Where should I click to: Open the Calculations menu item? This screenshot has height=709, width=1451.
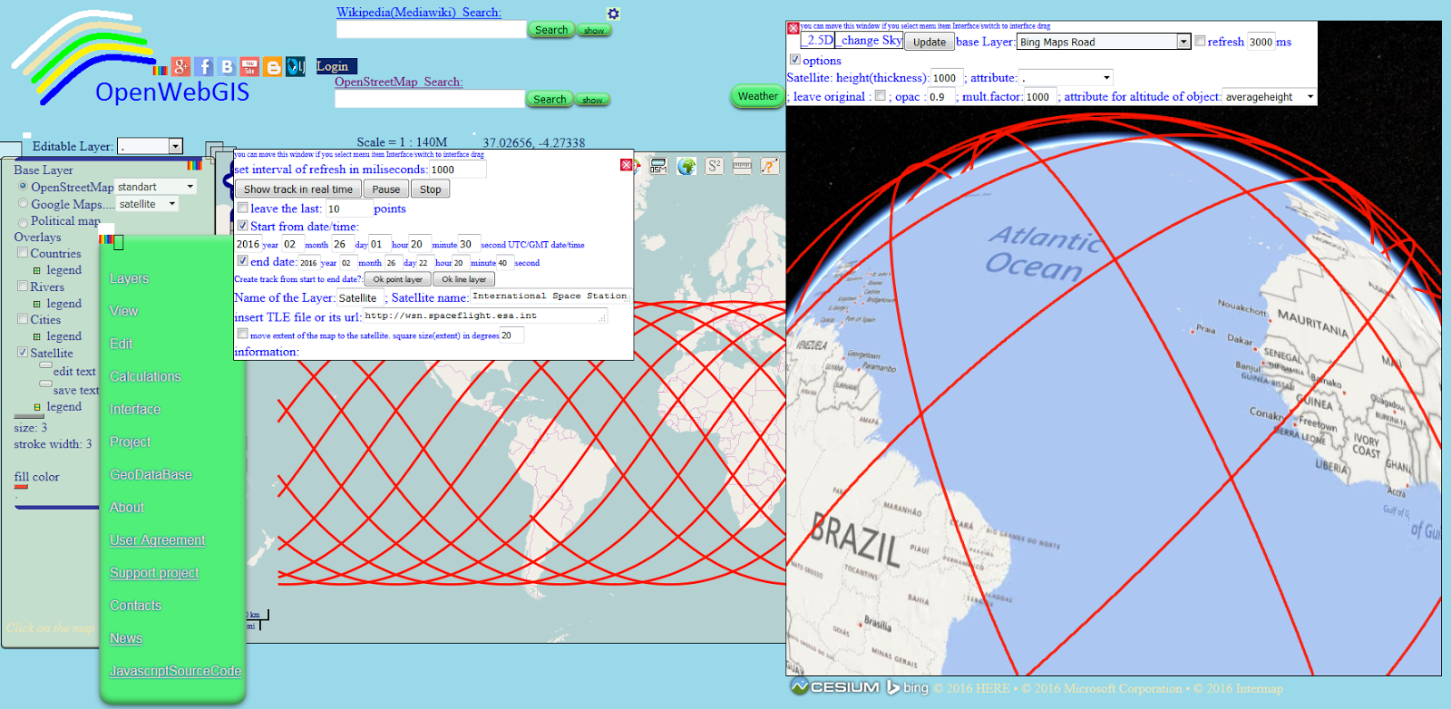(145, 376)
